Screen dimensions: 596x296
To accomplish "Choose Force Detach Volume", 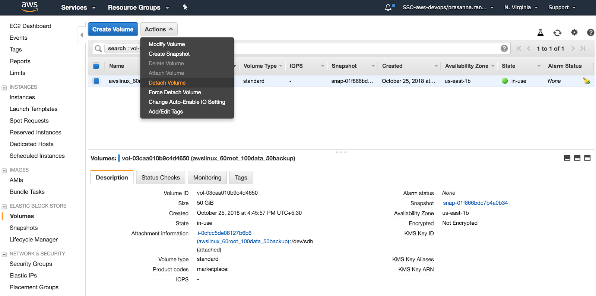I will [x=175, y=92].
